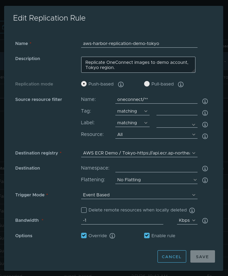Expand the Kbps bandwidth unit dropdown
This screenshot has height=276, width=228.
pyautogui.click(x=187, y=220)
